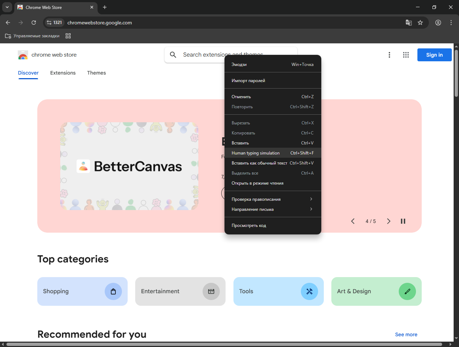
Task: Switch to the Discover tab
Action: (28, 73)
